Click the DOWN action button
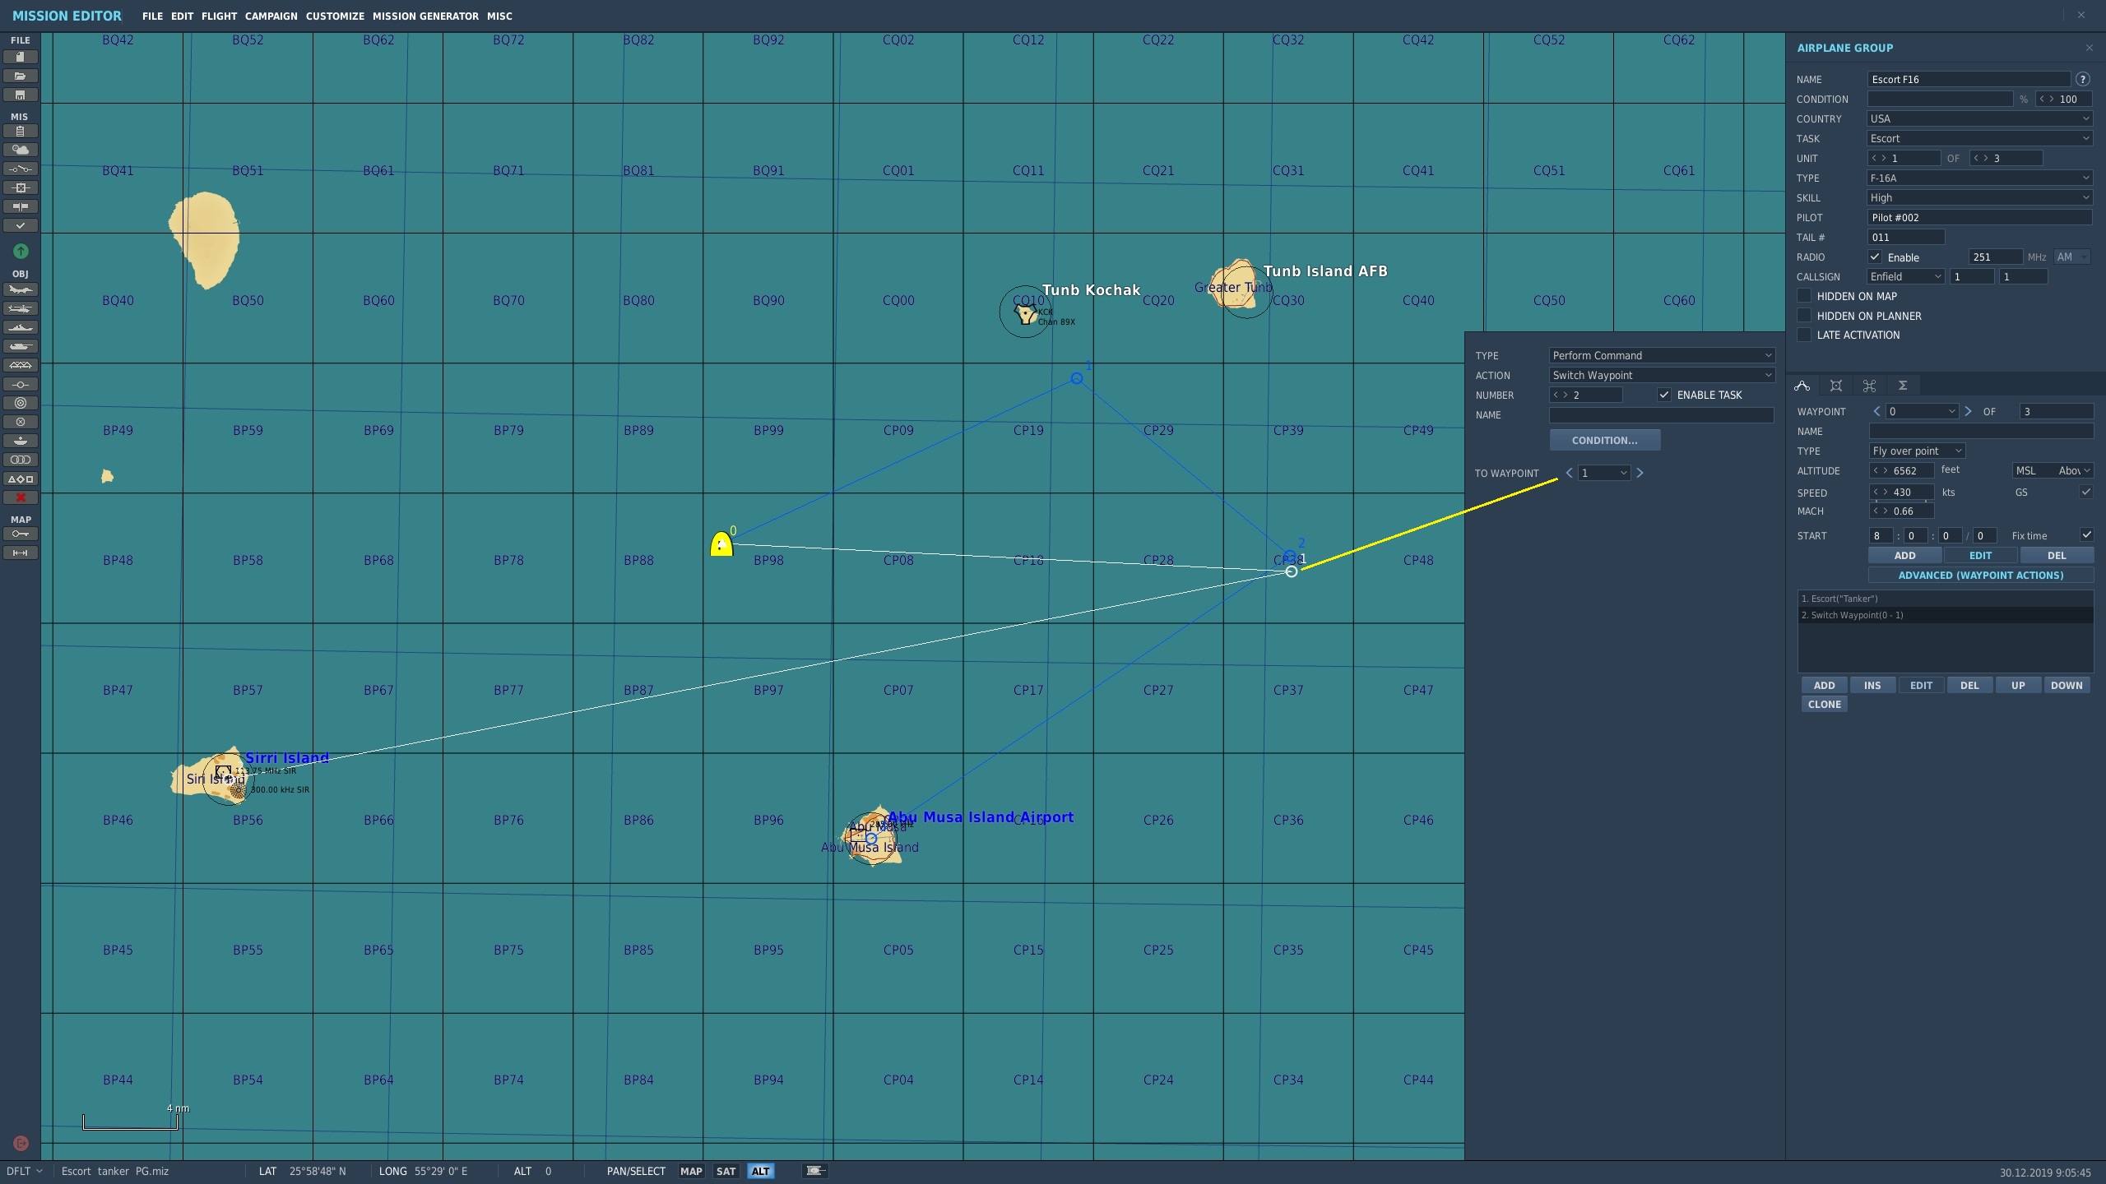 (x=2067, y=685)
